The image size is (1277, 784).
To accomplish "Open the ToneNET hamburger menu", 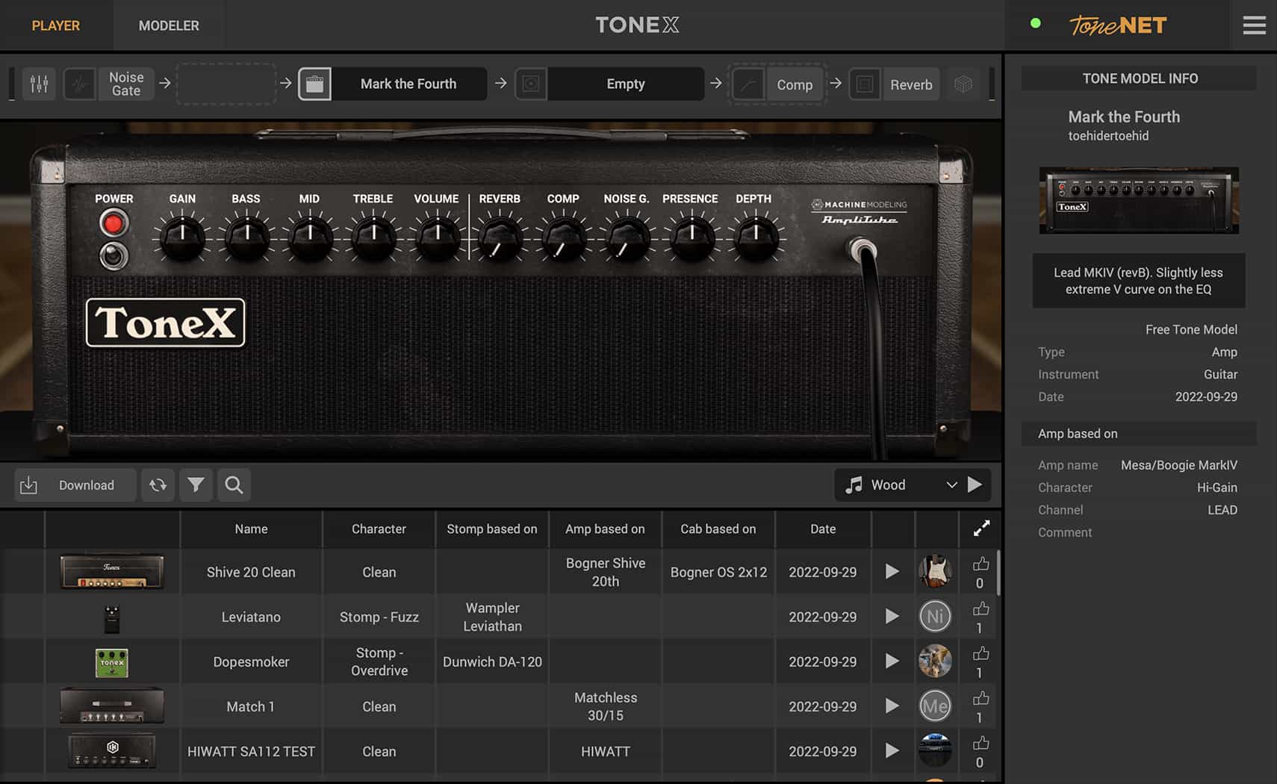I will (1254, 25).
